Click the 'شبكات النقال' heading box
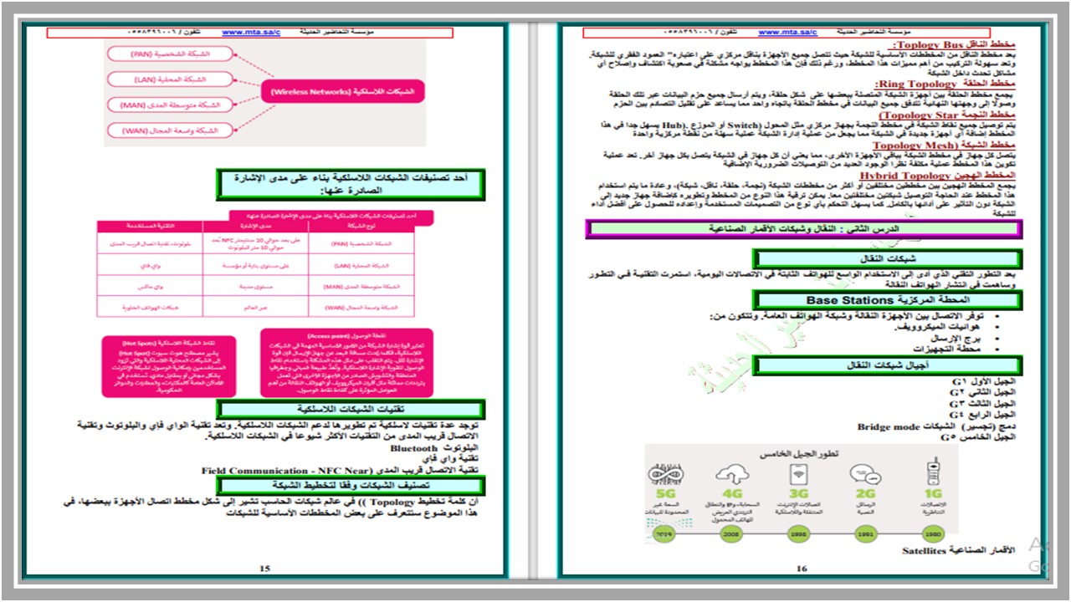Image resolution: width=1071 pixels, height=602 pixels. tap(887, 259)
